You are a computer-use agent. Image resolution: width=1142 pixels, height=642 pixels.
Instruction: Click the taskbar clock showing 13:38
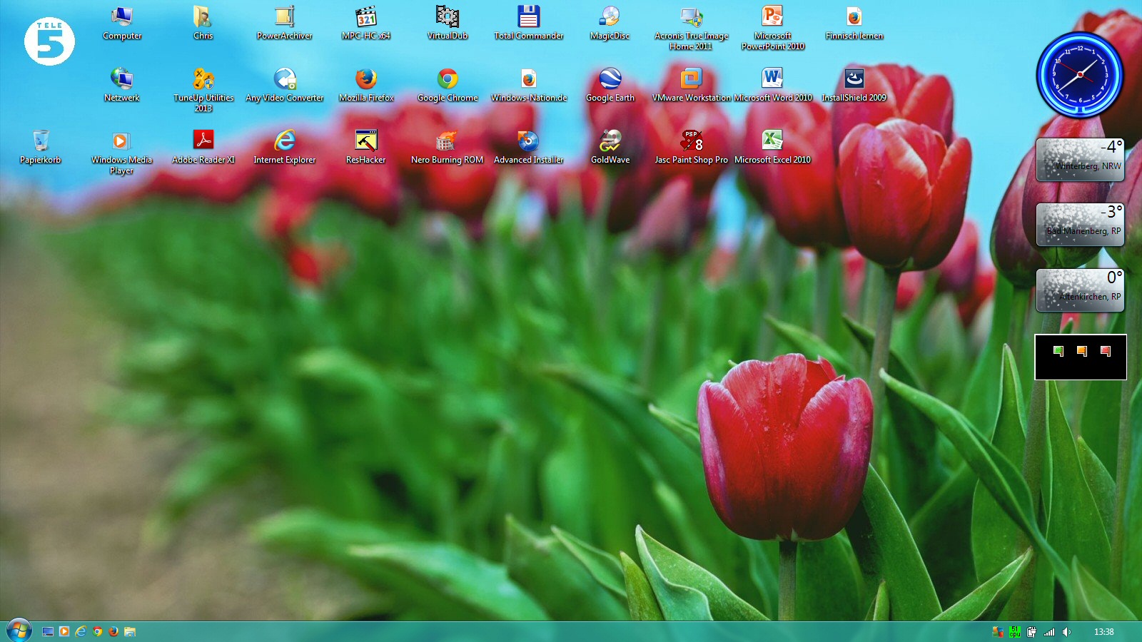coord(1103,631)
